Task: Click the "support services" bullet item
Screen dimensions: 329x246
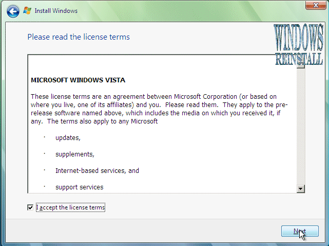Action: (79, 187)
